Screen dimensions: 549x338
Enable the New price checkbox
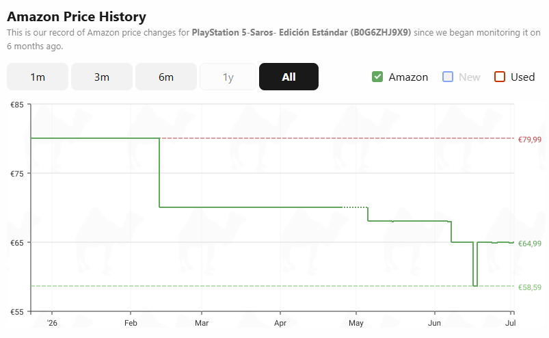pos(448,77)
